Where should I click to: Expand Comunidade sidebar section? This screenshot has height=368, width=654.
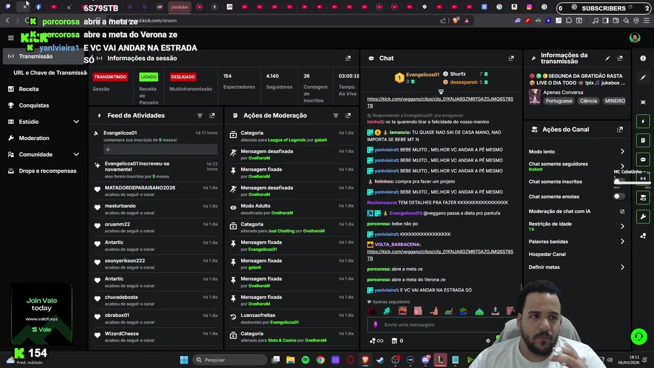coord(76,154)
